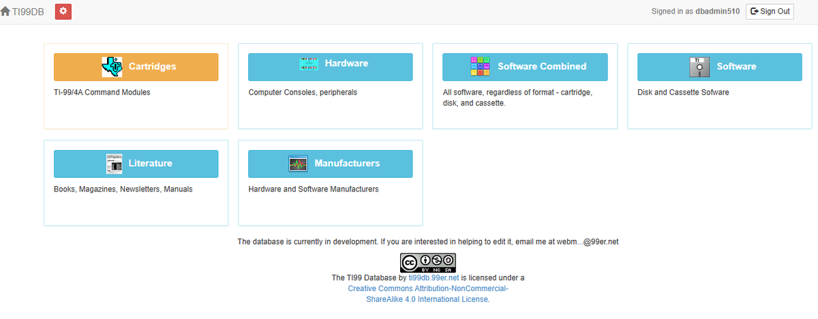Click the TI99DB home link
Screen dimensions: 818x319
(x=22, y=12)
